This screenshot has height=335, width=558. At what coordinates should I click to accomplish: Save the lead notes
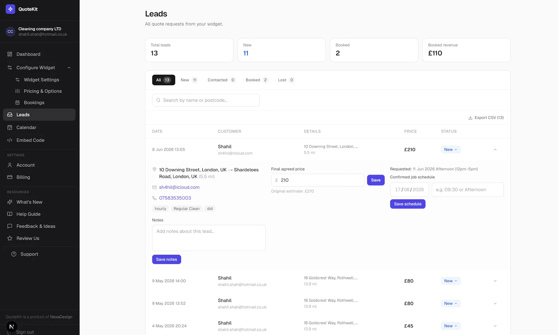[166, 259]
